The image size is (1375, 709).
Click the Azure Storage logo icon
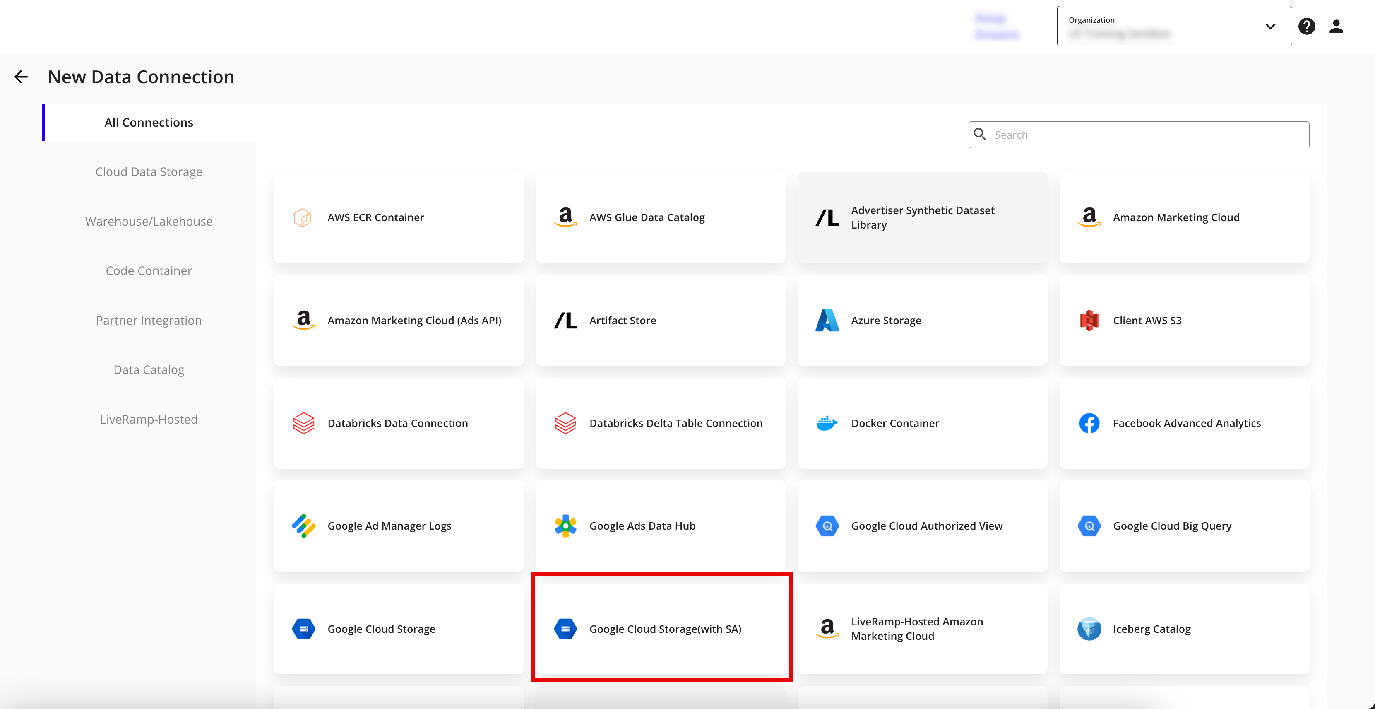[x=827, y=320]
